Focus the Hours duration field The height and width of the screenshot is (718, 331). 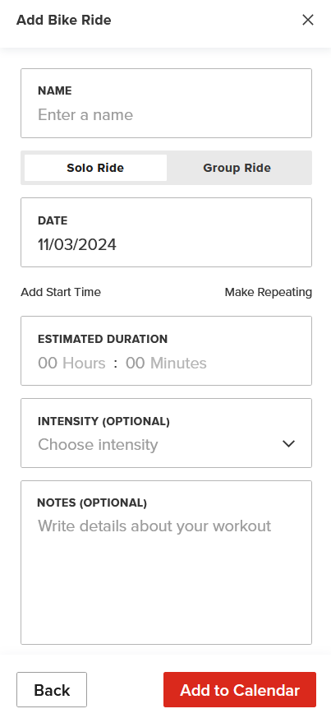click(71, 364)
